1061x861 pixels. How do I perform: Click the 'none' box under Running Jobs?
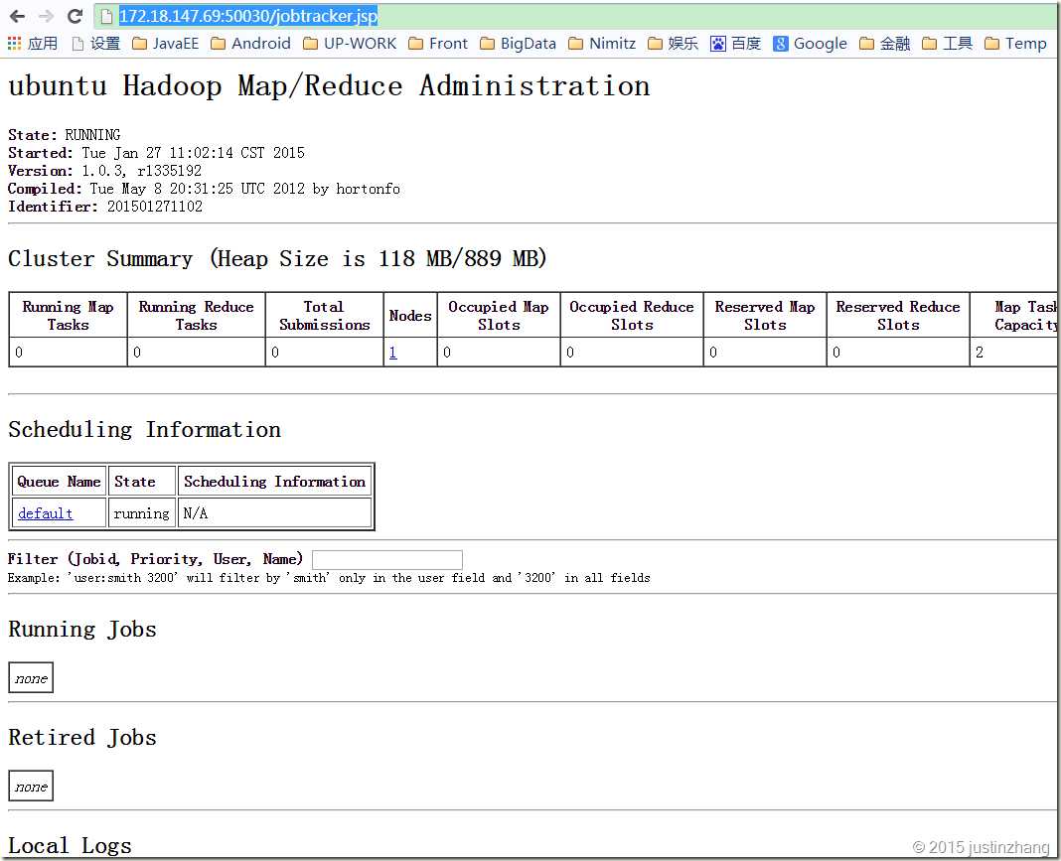[x=31, y=677]
